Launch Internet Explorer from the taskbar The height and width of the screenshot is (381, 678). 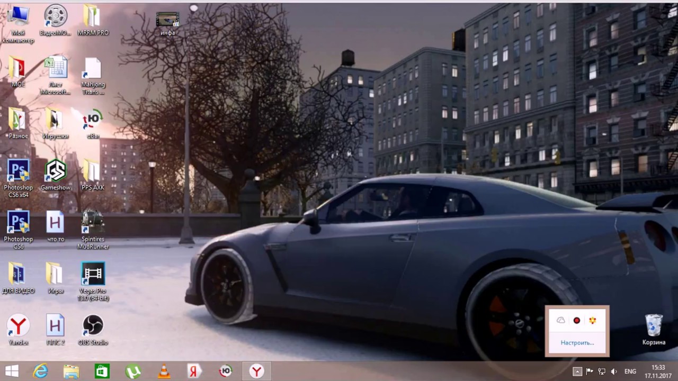[x=40, y=371]
